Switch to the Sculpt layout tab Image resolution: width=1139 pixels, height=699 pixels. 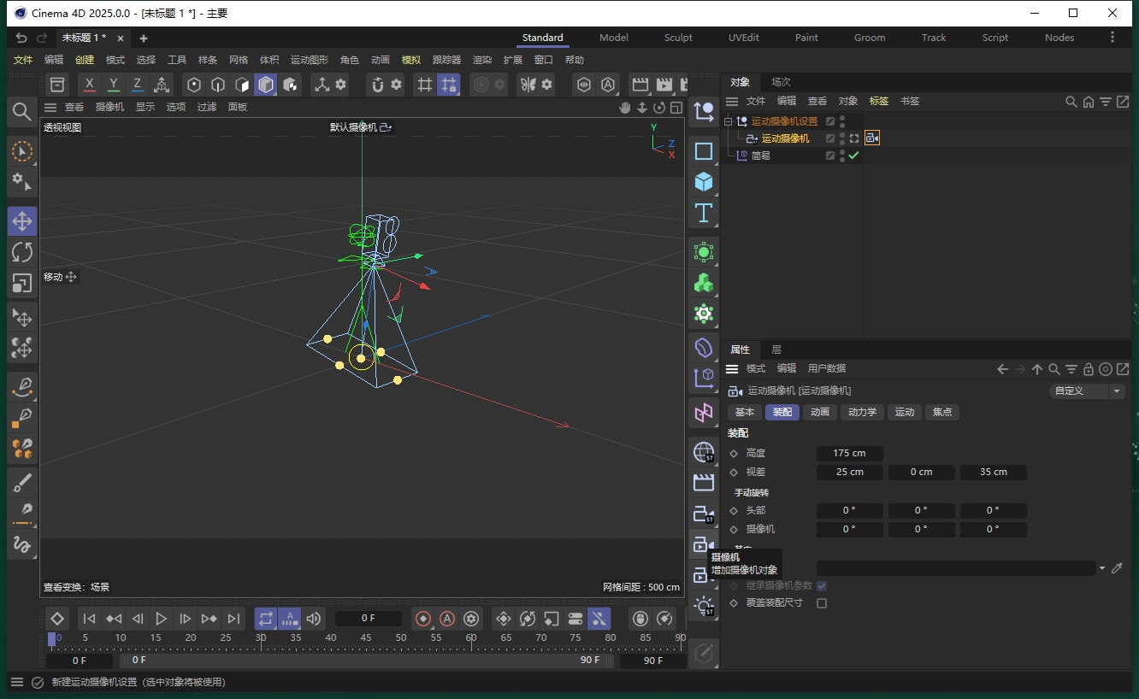tap(678, 37)
